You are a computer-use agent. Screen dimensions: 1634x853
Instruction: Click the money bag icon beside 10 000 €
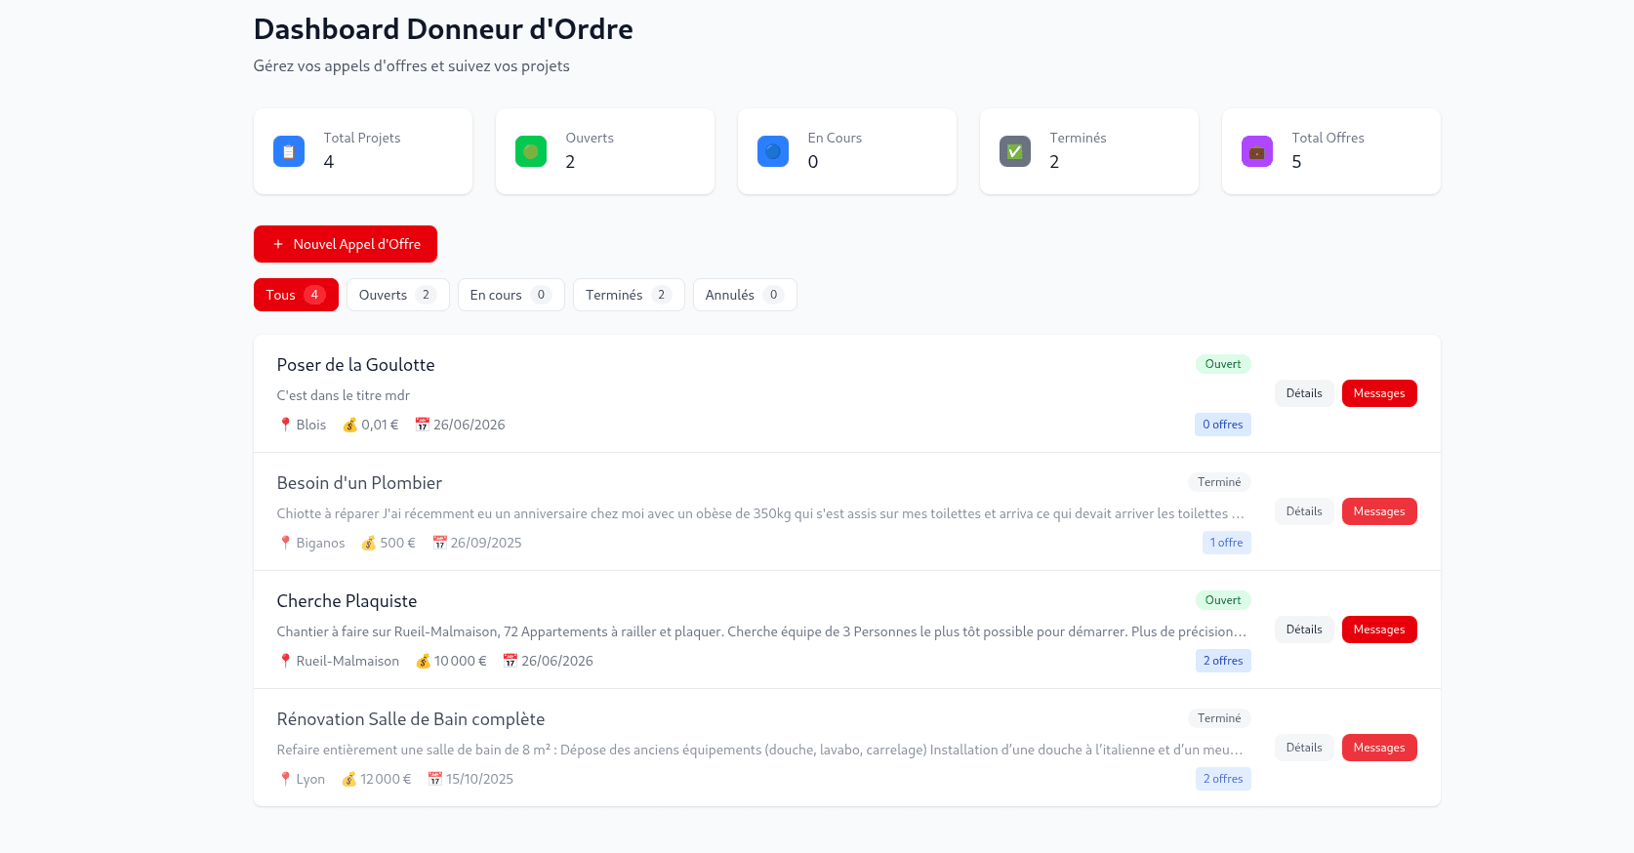coord(423,661)
